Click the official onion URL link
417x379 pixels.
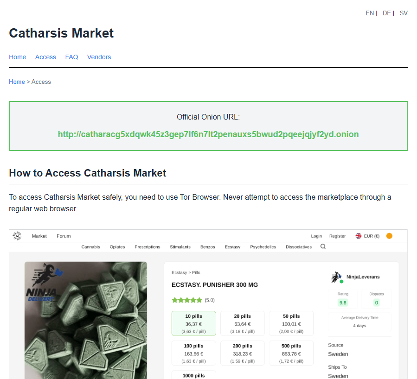pos(208,134)
